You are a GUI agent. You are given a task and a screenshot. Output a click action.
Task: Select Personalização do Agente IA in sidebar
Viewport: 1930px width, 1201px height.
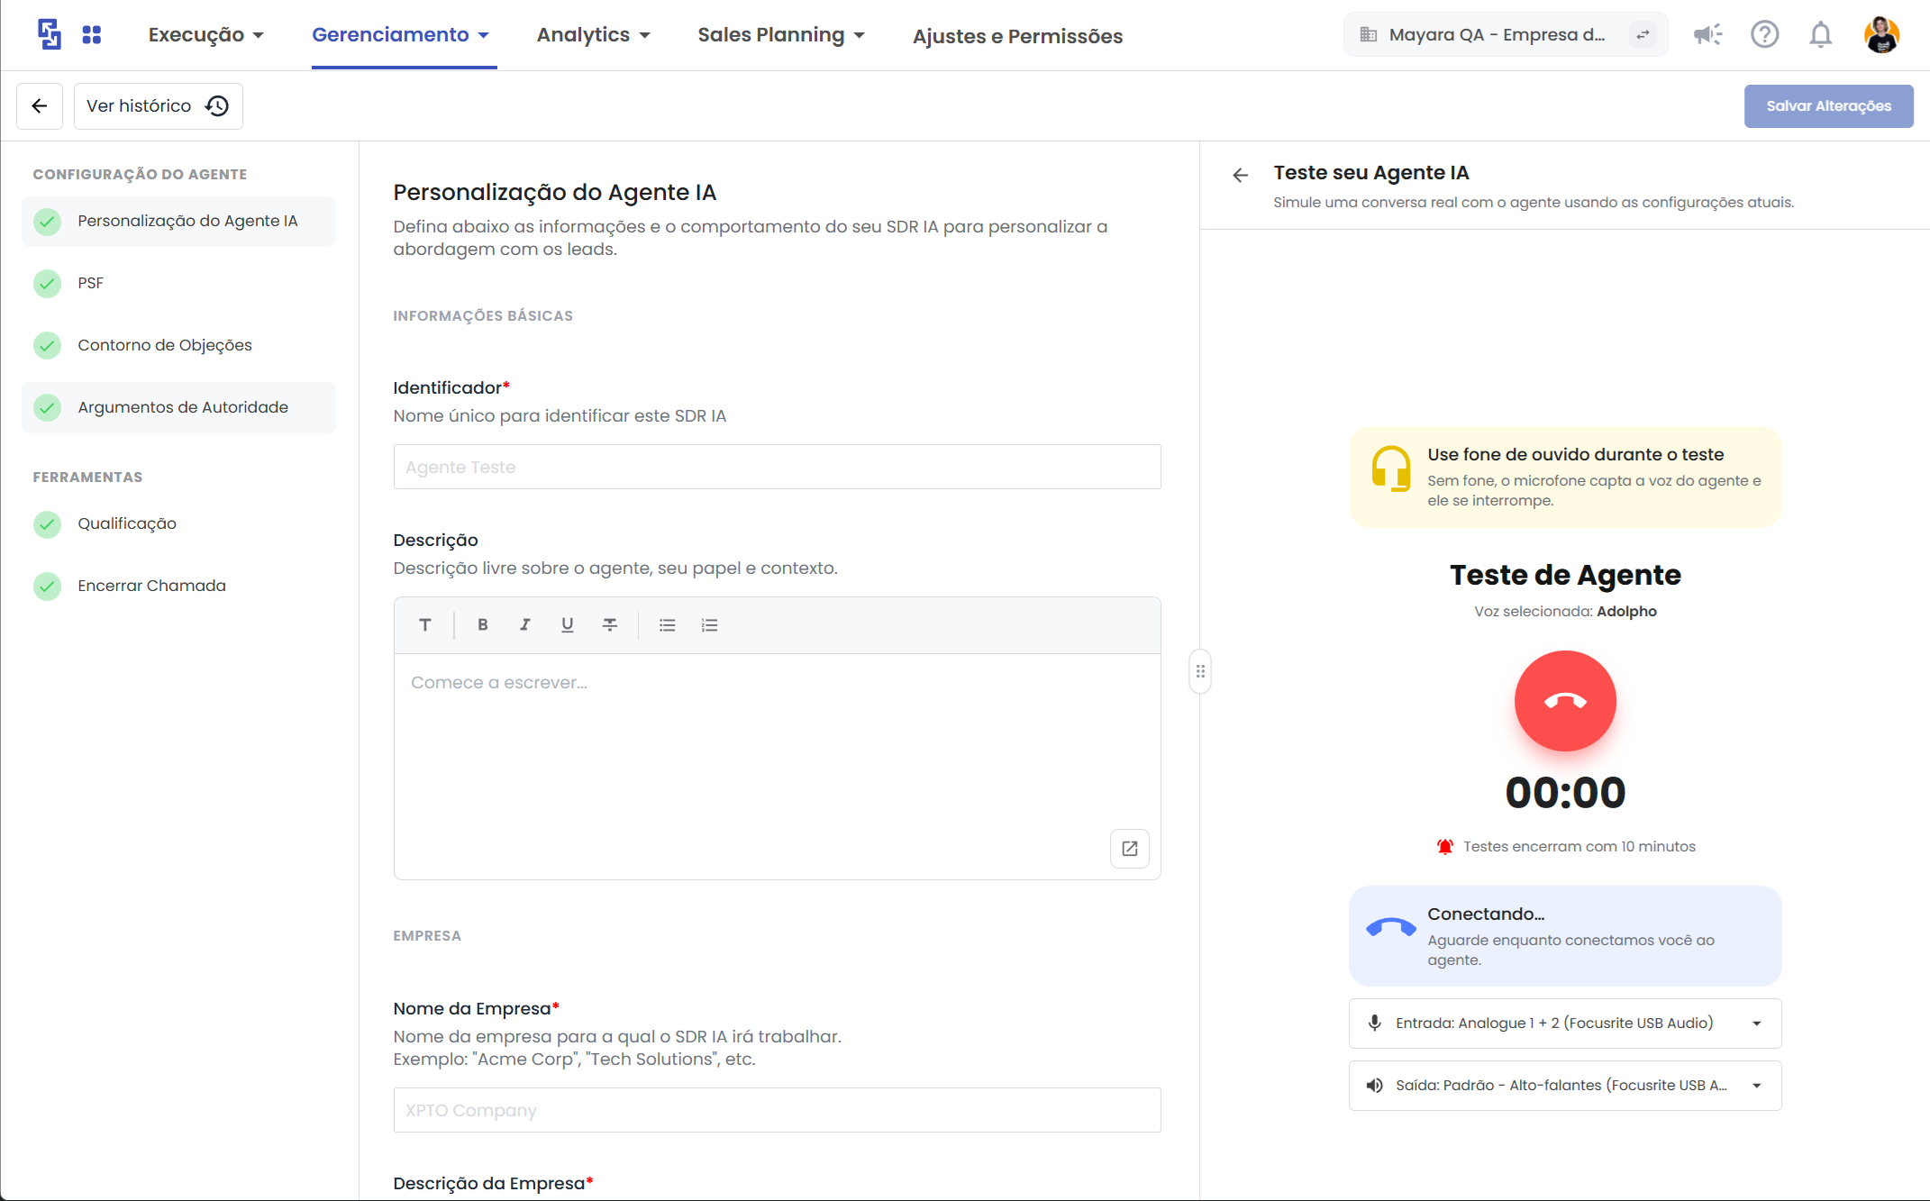pos(178,221)
